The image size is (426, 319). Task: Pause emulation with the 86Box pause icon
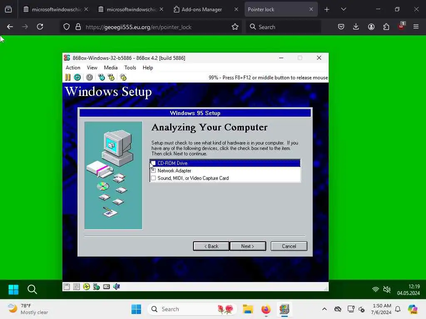click(x=68, y=77)
